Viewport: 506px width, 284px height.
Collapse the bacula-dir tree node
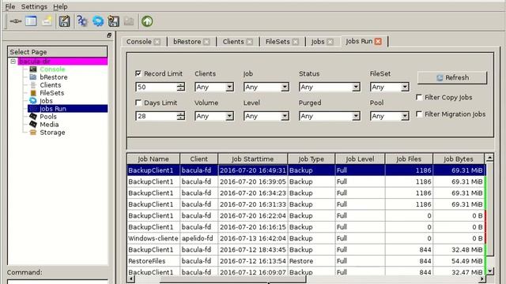click(x=13, y=62)
